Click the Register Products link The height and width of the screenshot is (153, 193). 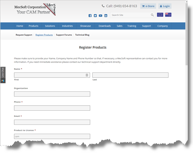pos(44,35)
